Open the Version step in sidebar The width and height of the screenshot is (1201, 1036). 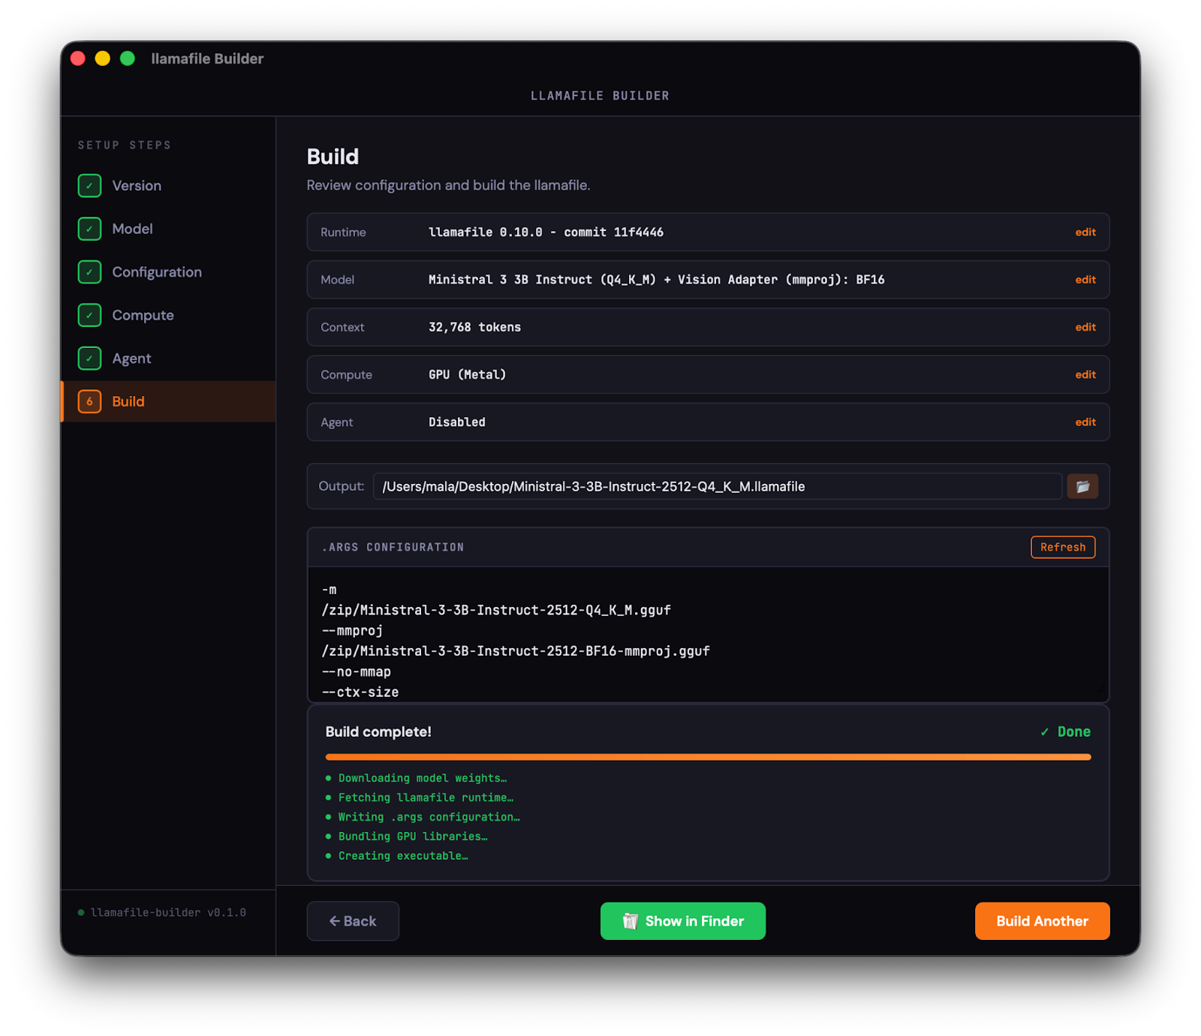pyautogui.click(x=137, y=185)
